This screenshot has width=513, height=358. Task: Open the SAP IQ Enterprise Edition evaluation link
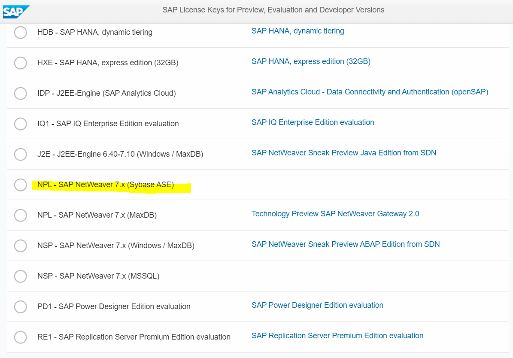(x=313, y=122)
